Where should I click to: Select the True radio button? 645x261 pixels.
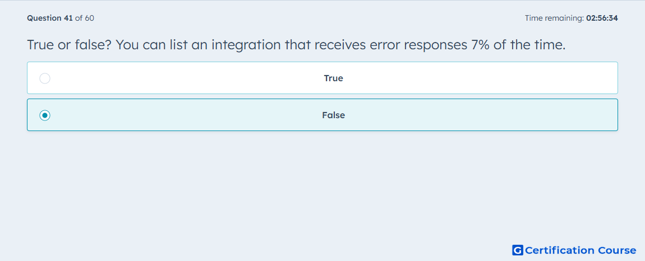(45, 78)
